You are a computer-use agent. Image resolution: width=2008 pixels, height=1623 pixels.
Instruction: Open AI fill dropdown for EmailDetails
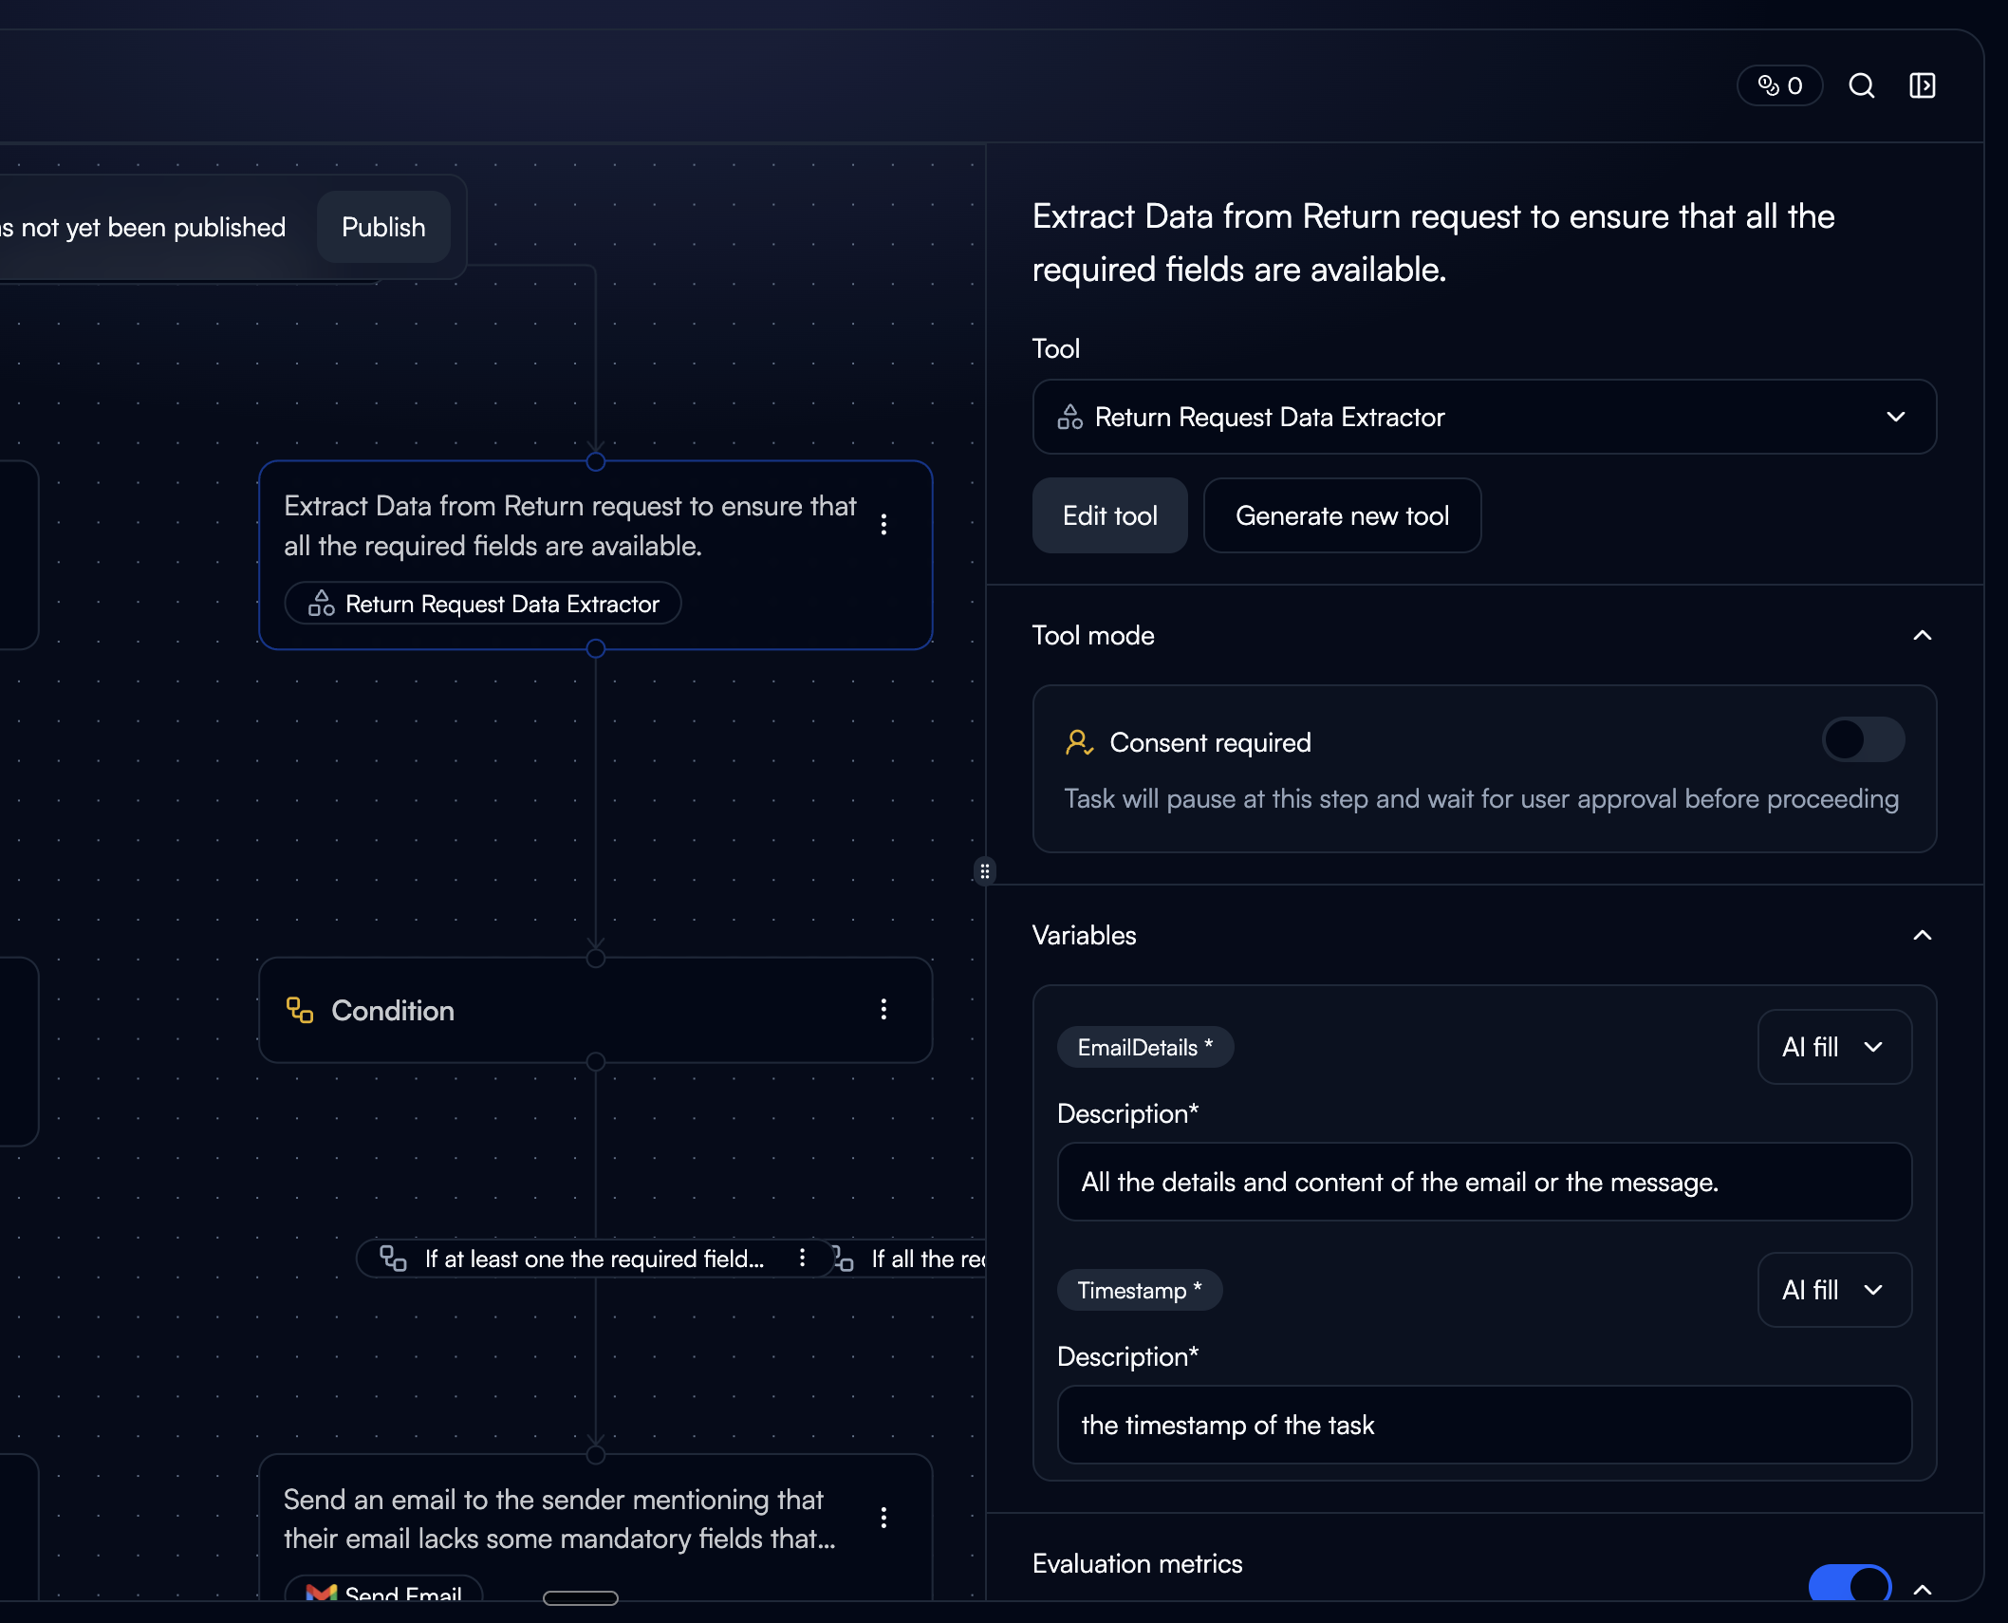pyautogui.click(x=1833, y=1047)
